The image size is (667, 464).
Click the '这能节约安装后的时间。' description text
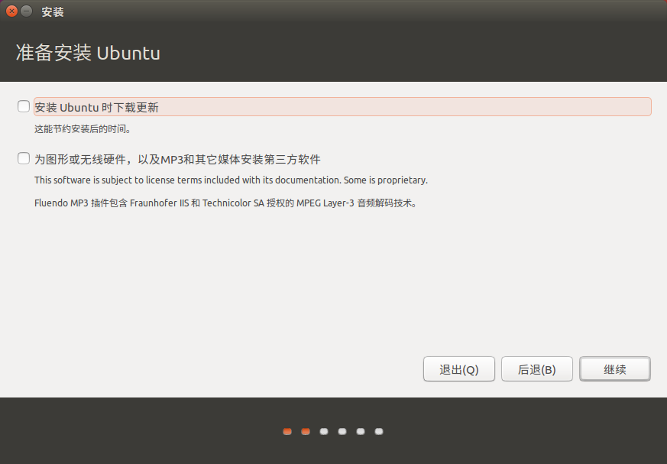click(83, 129)
